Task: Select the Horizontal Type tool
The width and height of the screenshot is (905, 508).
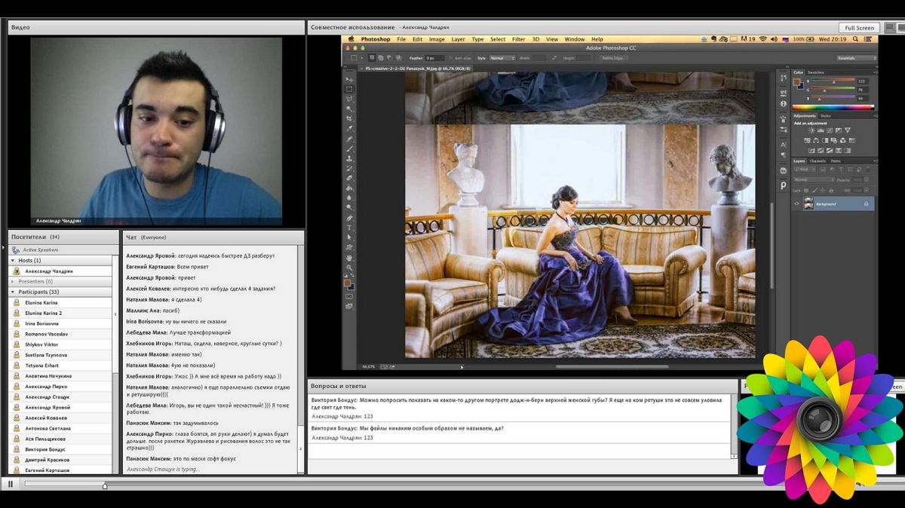Action: coord(349,228)
